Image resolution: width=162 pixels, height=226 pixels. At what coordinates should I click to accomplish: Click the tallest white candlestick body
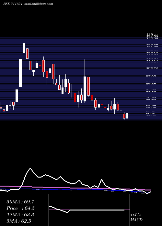point(20,73)
